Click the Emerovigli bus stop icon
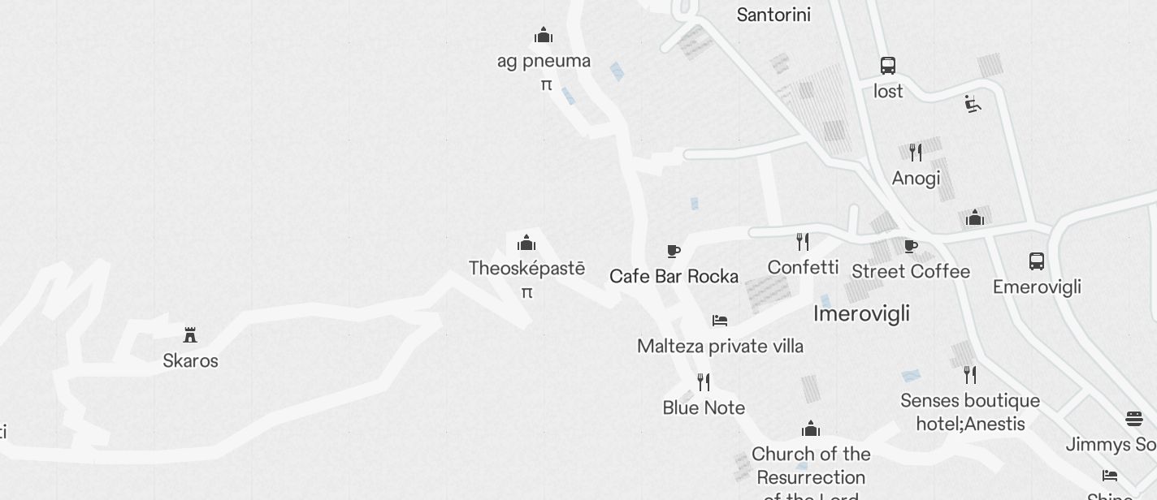This screenshot has height=500, width=1157. click(x=1037, y=261)
